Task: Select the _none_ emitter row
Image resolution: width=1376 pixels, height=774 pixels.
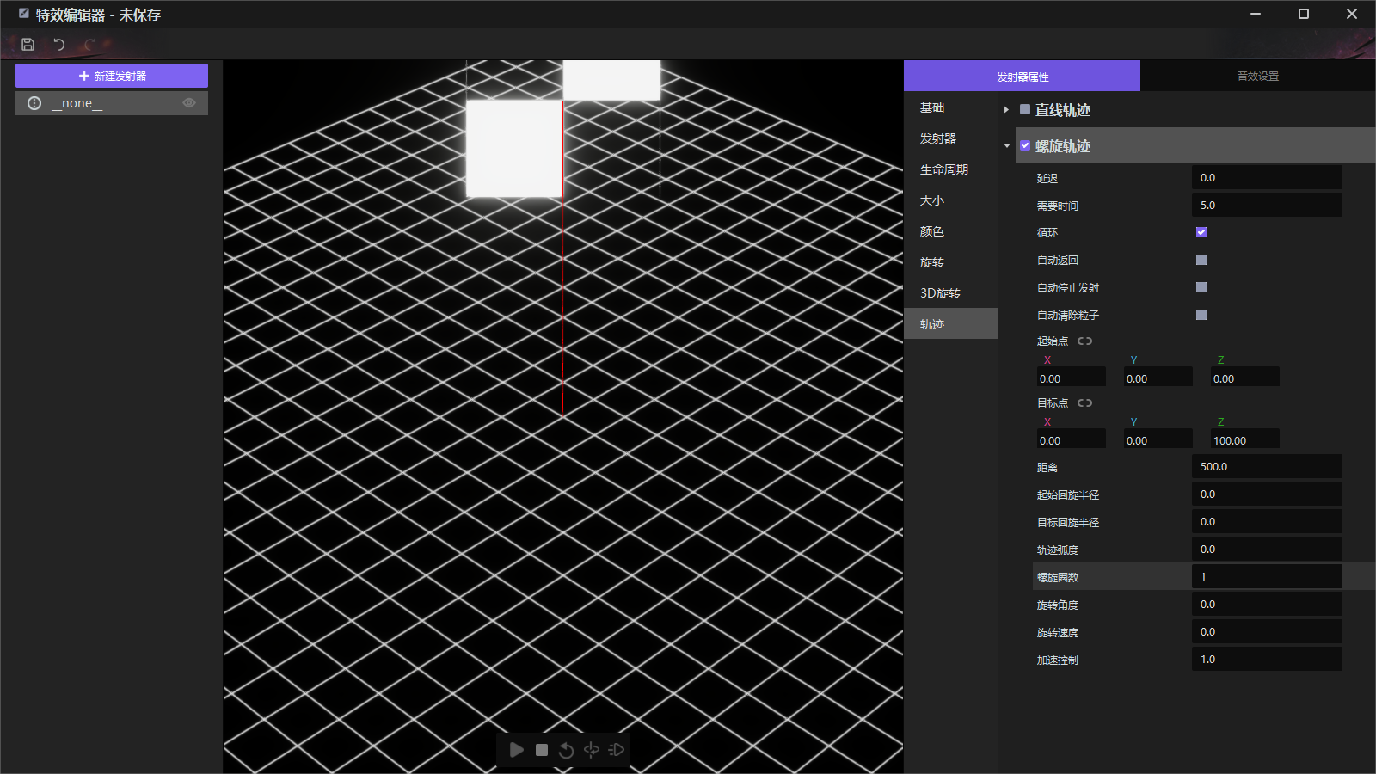Action: [x=112, y=103]
